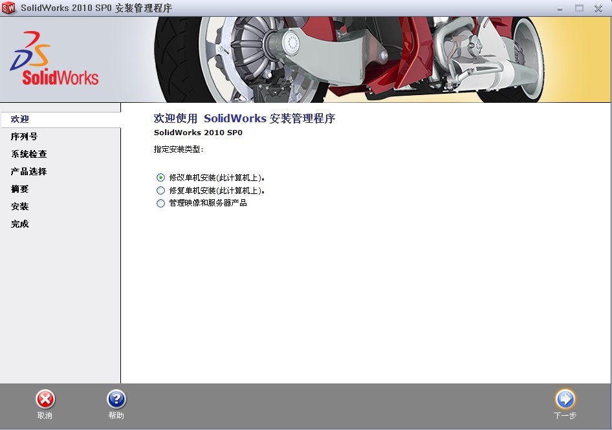The height and width of the screenshot is (430, 612).
Task: Select 修复单机安装 radio option
Action: [160, 190]
